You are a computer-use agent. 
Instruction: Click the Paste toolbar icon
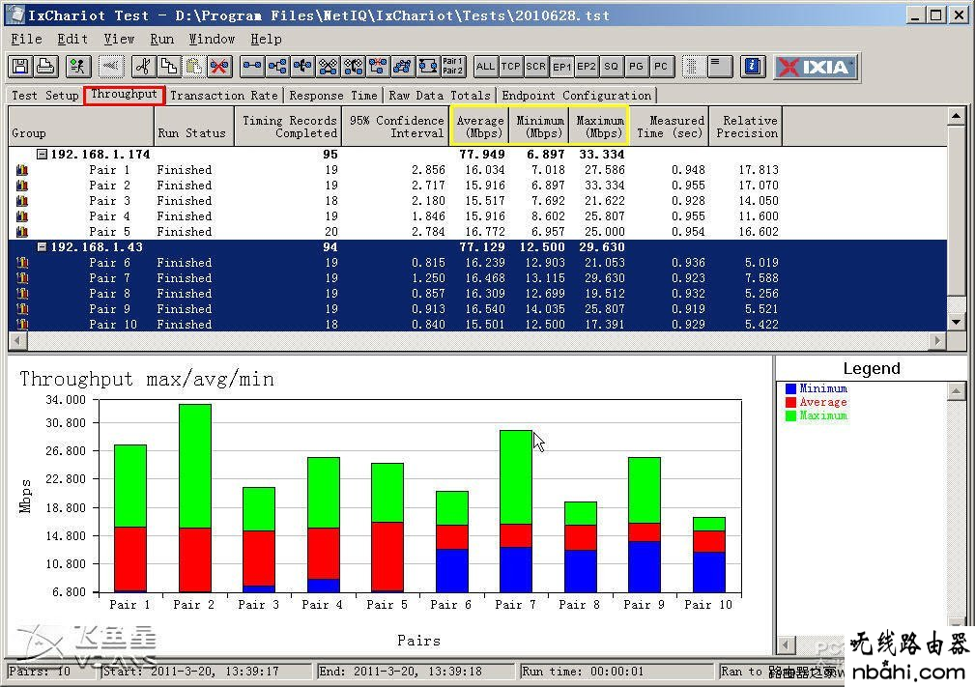coord(193,66)
